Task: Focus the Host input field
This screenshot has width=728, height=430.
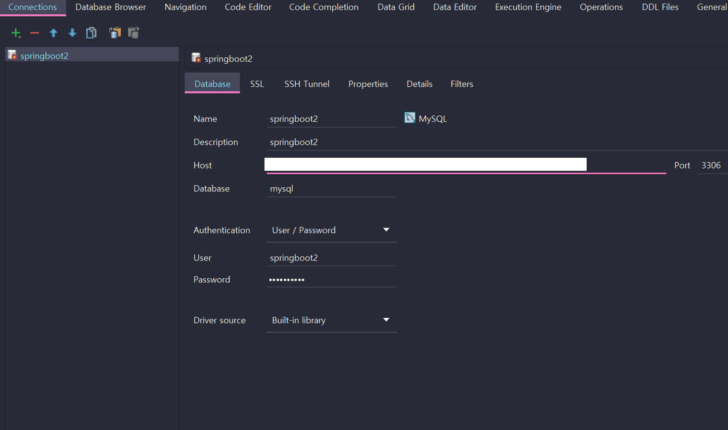Action: [x=466, y=165]
